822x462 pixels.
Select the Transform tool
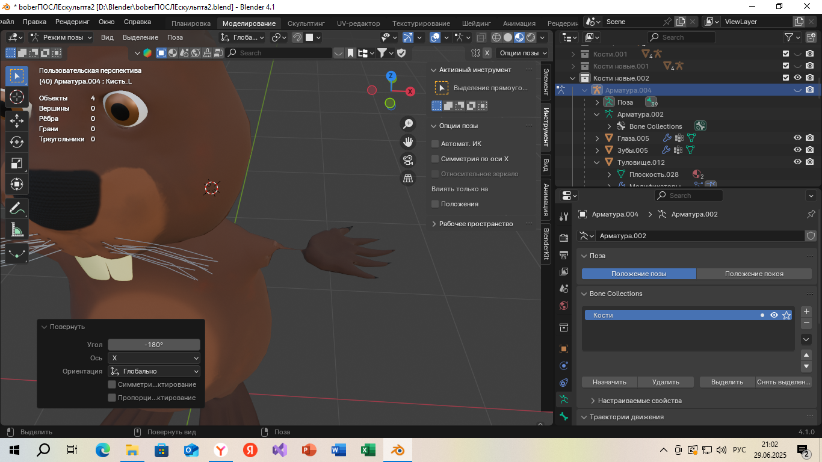click(x=17, y=184)
